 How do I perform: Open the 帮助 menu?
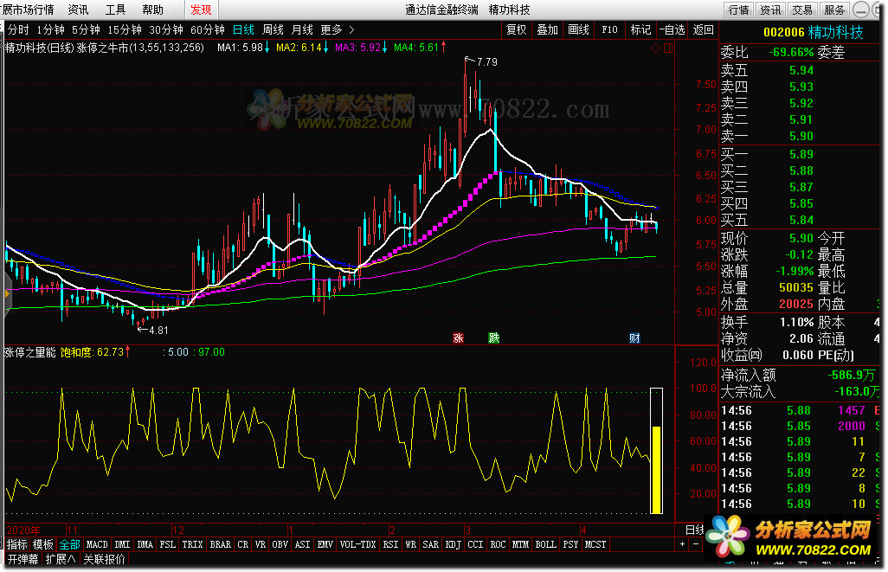[x=153, y=10]
